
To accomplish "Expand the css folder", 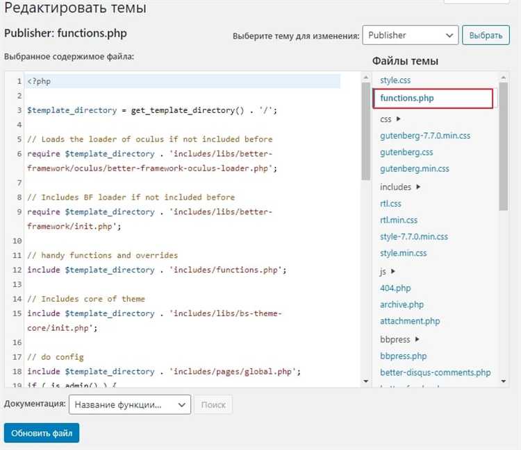I will [390, 119].
